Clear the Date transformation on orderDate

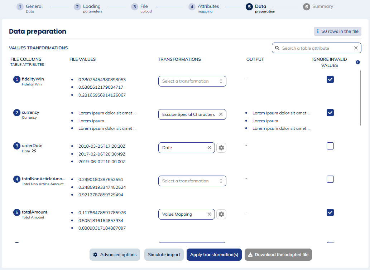(x=209, y=148)
